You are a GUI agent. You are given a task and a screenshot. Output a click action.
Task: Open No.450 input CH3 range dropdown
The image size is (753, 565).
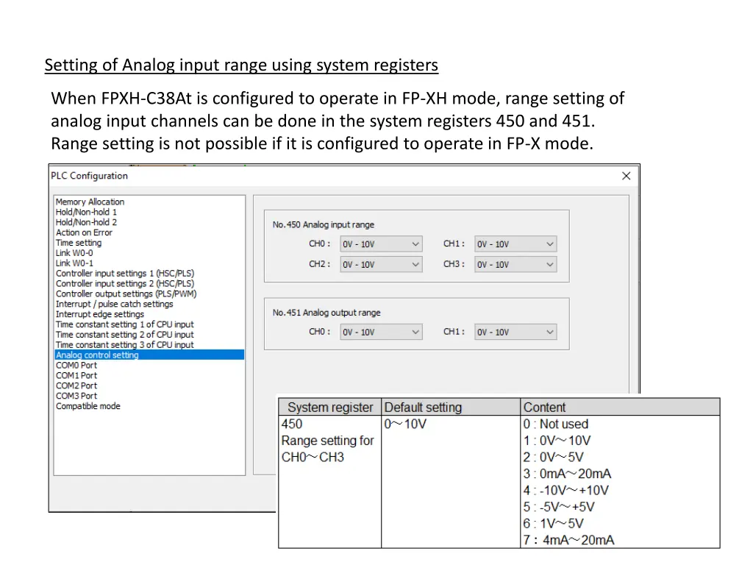point(515,265)
